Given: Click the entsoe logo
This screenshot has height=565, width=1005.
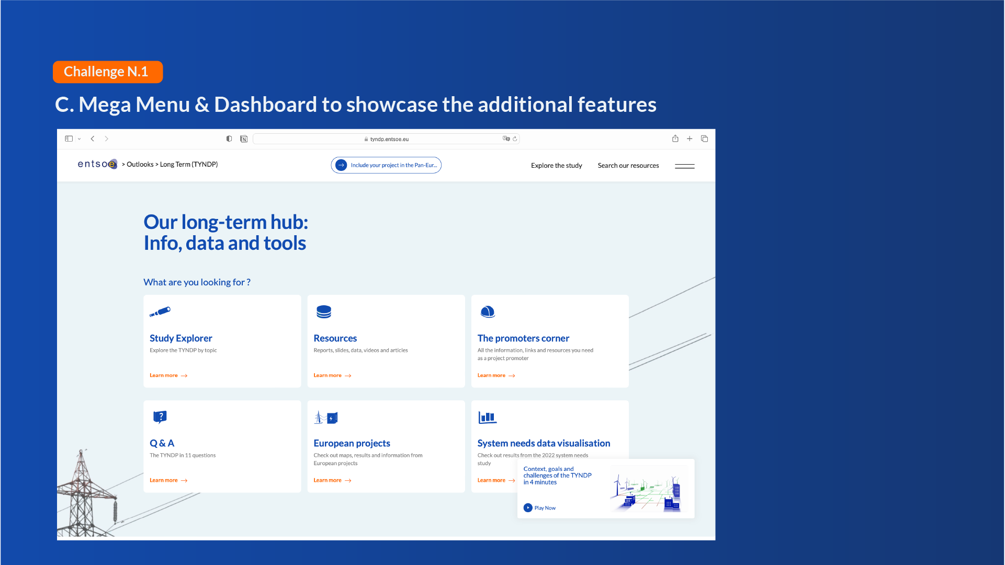Looking at the screenshot, I should point(97,164).
